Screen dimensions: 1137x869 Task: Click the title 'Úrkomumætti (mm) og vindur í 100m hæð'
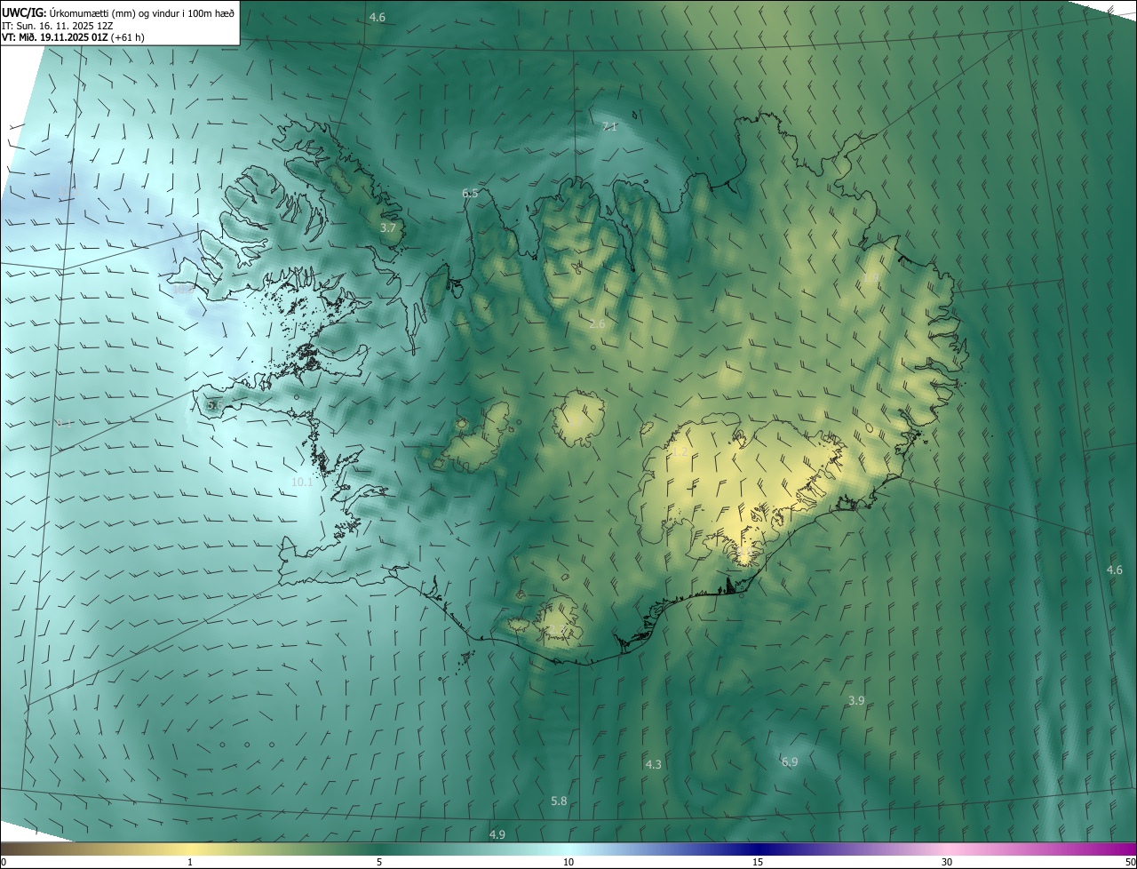point(140,12)
